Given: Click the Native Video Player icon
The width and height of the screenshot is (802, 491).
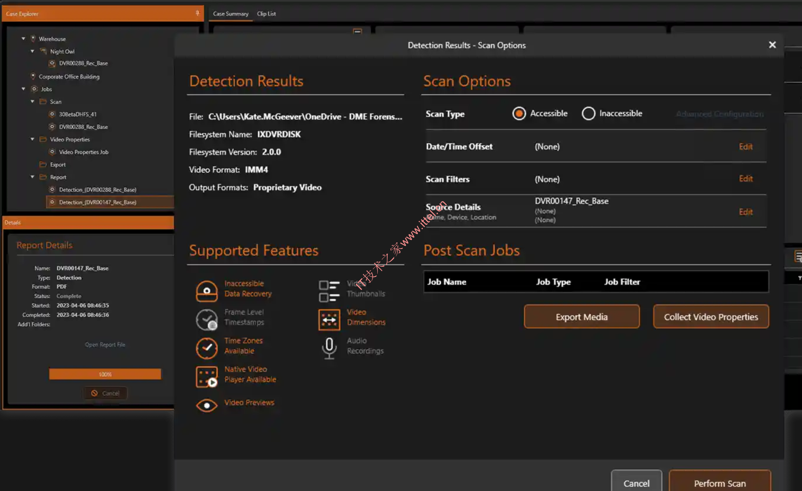Looking at the screenshot, I should click(206, 377).
